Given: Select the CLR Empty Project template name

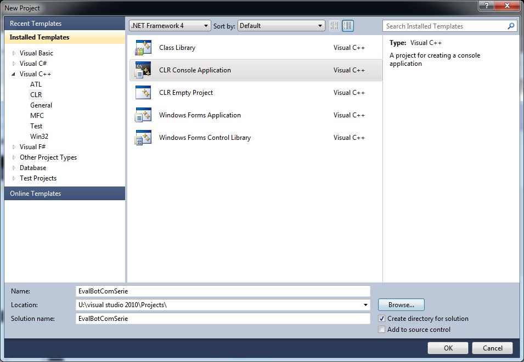Looking at the screenshot, I should tap(186, 93).
